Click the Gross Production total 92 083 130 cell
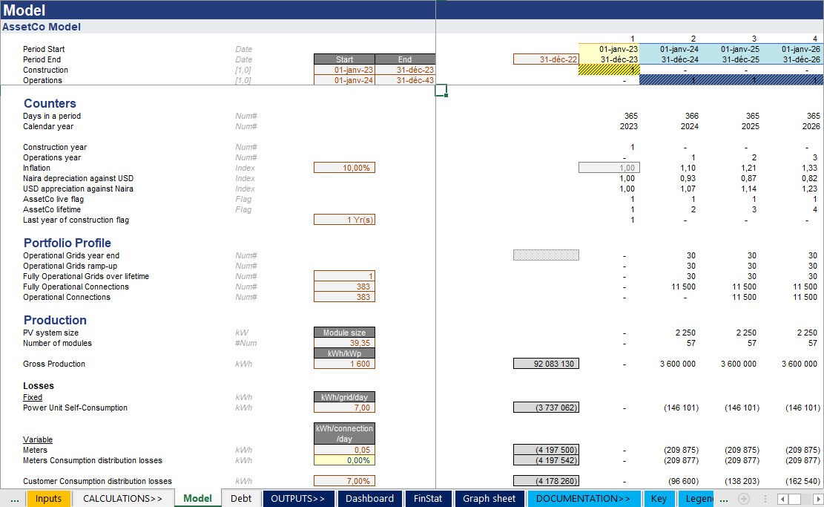 point(546,364)
